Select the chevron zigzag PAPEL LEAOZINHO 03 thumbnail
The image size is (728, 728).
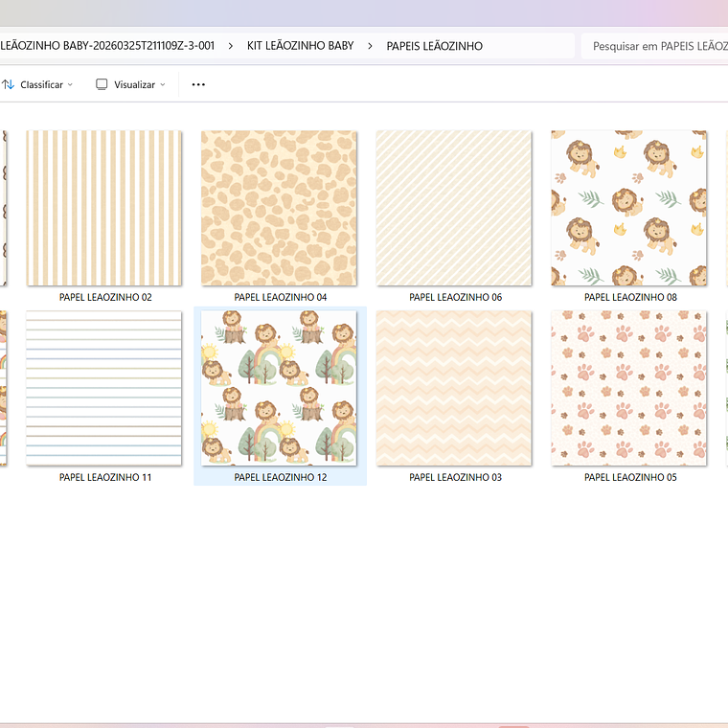pyautogui.click(x=454, y=388)
